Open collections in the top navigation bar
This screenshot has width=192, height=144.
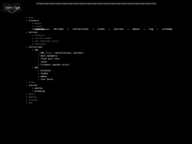click(x=80, y=29)
